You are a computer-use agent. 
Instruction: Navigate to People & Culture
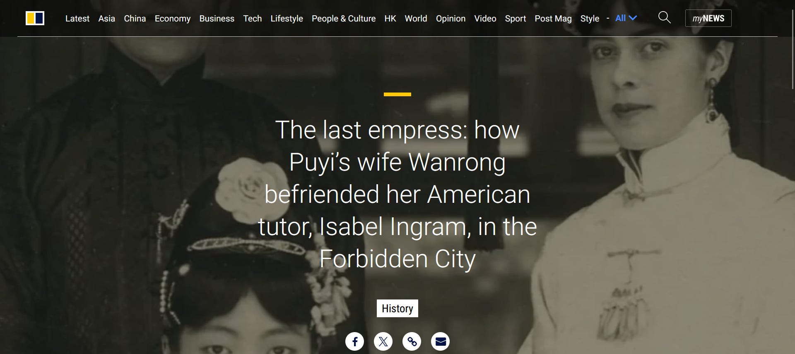344,19
